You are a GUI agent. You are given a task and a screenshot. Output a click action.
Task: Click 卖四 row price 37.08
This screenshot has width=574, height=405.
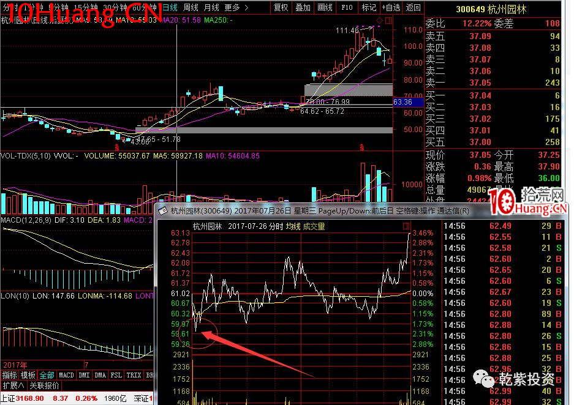[480, 48]
